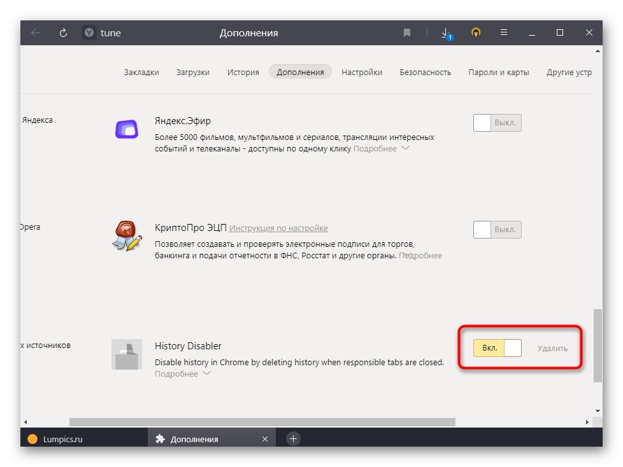Click the КриптоПро ЭЦП title text
The image size is (623, 467).
click(x=190, y=228)
